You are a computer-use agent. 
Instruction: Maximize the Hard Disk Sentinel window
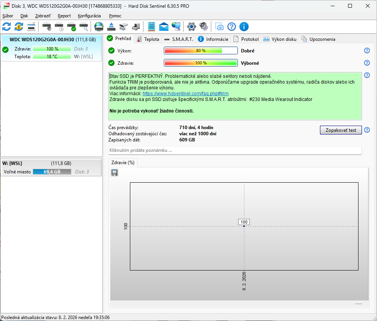[x=350, y=6]
